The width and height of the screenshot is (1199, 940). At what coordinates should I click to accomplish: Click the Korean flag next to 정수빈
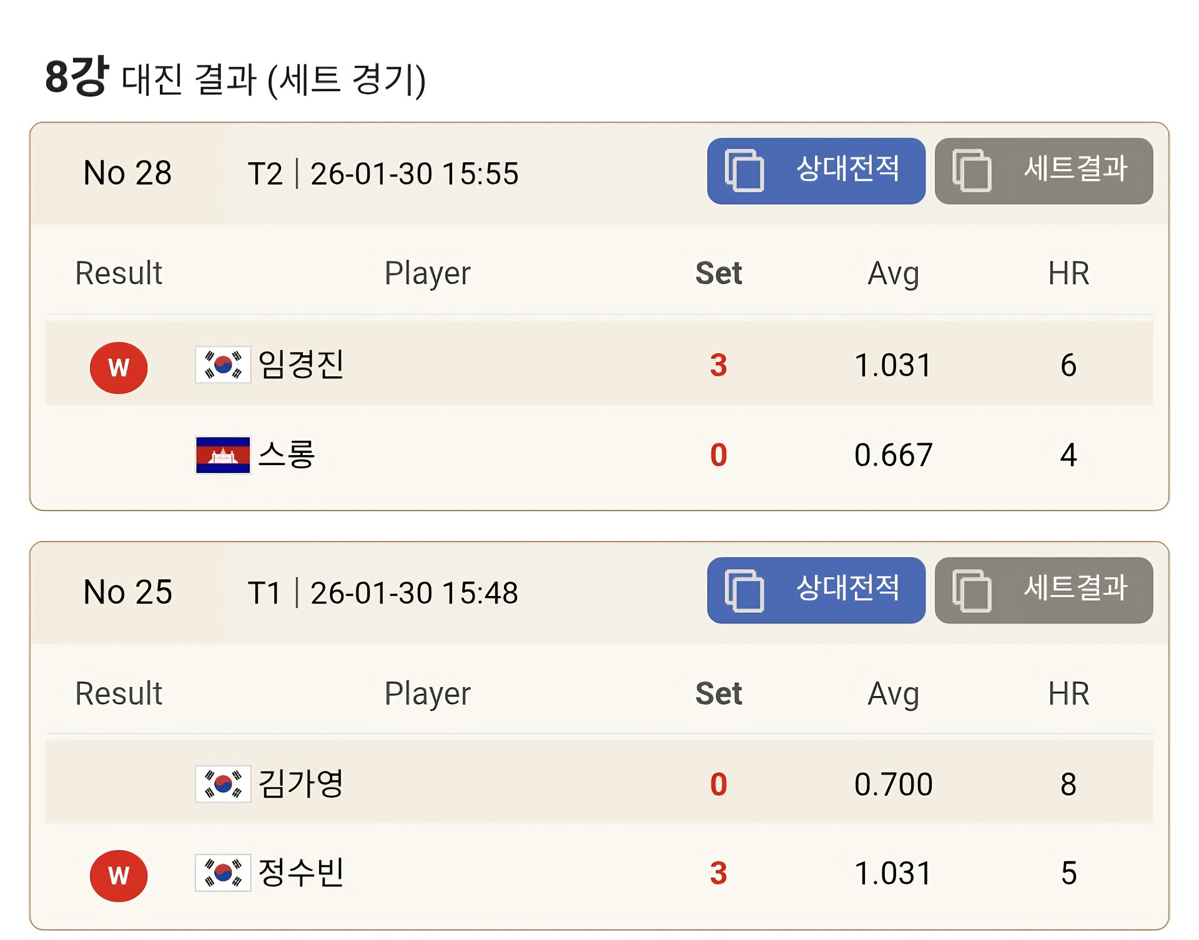click(x=223, y=873)
